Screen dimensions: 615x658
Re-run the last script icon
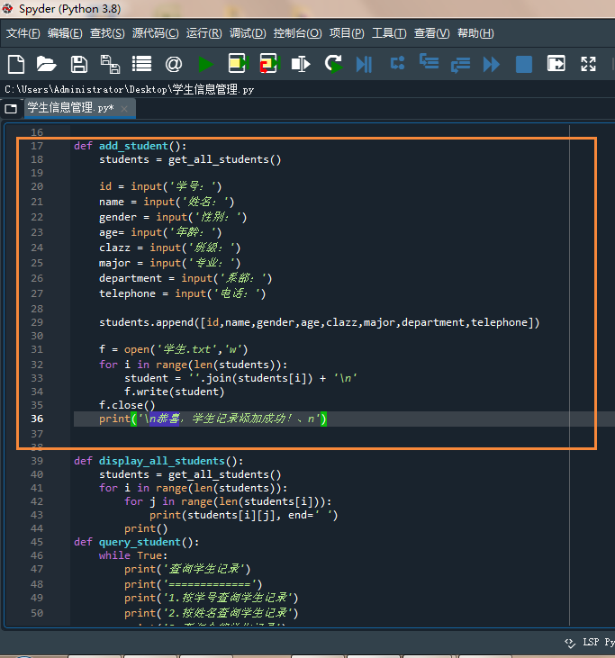334,64
